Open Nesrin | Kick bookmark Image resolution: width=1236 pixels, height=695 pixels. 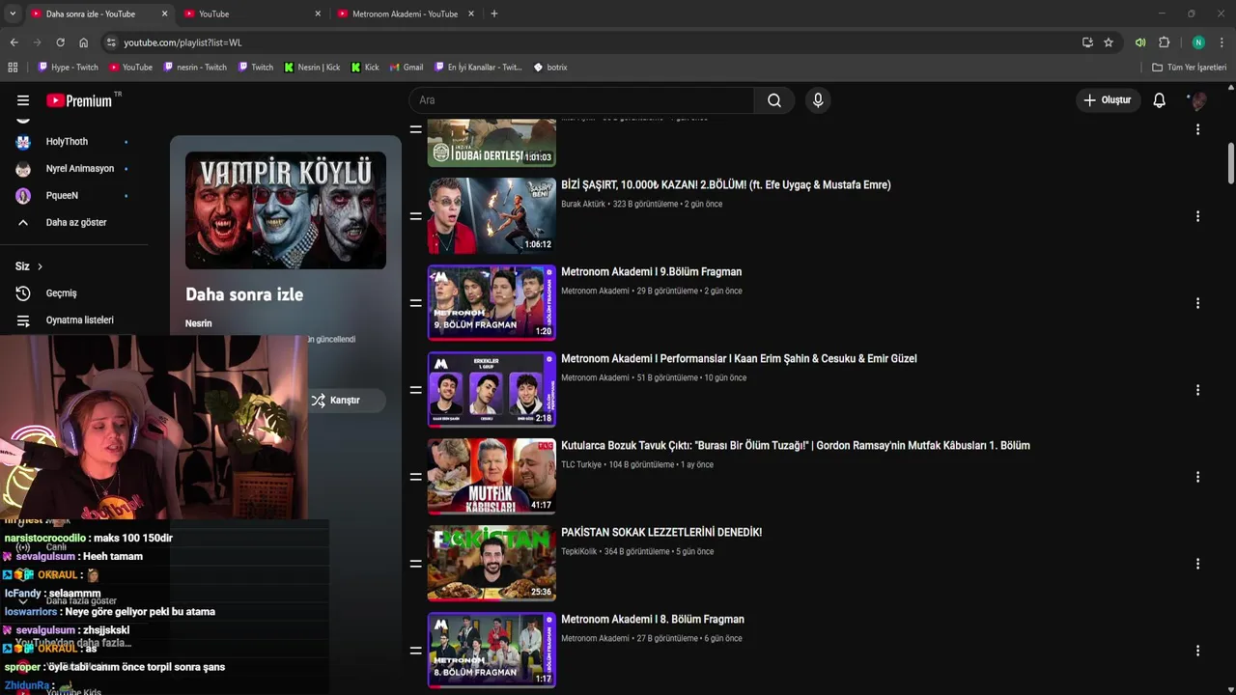(312, 68)
